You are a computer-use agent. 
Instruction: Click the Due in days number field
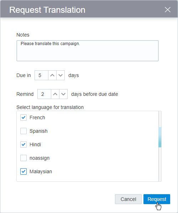coord(41,75)
